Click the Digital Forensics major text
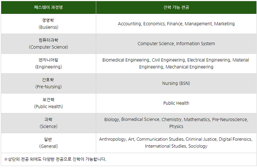The height and width of the screenshot is (168, 257). coord(235,139)
